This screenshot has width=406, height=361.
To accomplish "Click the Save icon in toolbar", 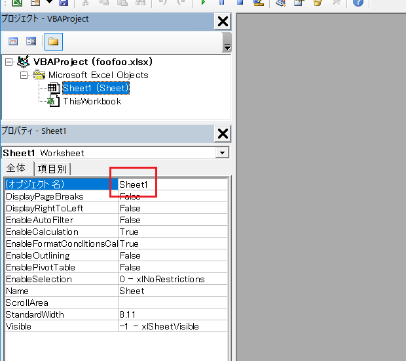I will [x=64, y=3].
